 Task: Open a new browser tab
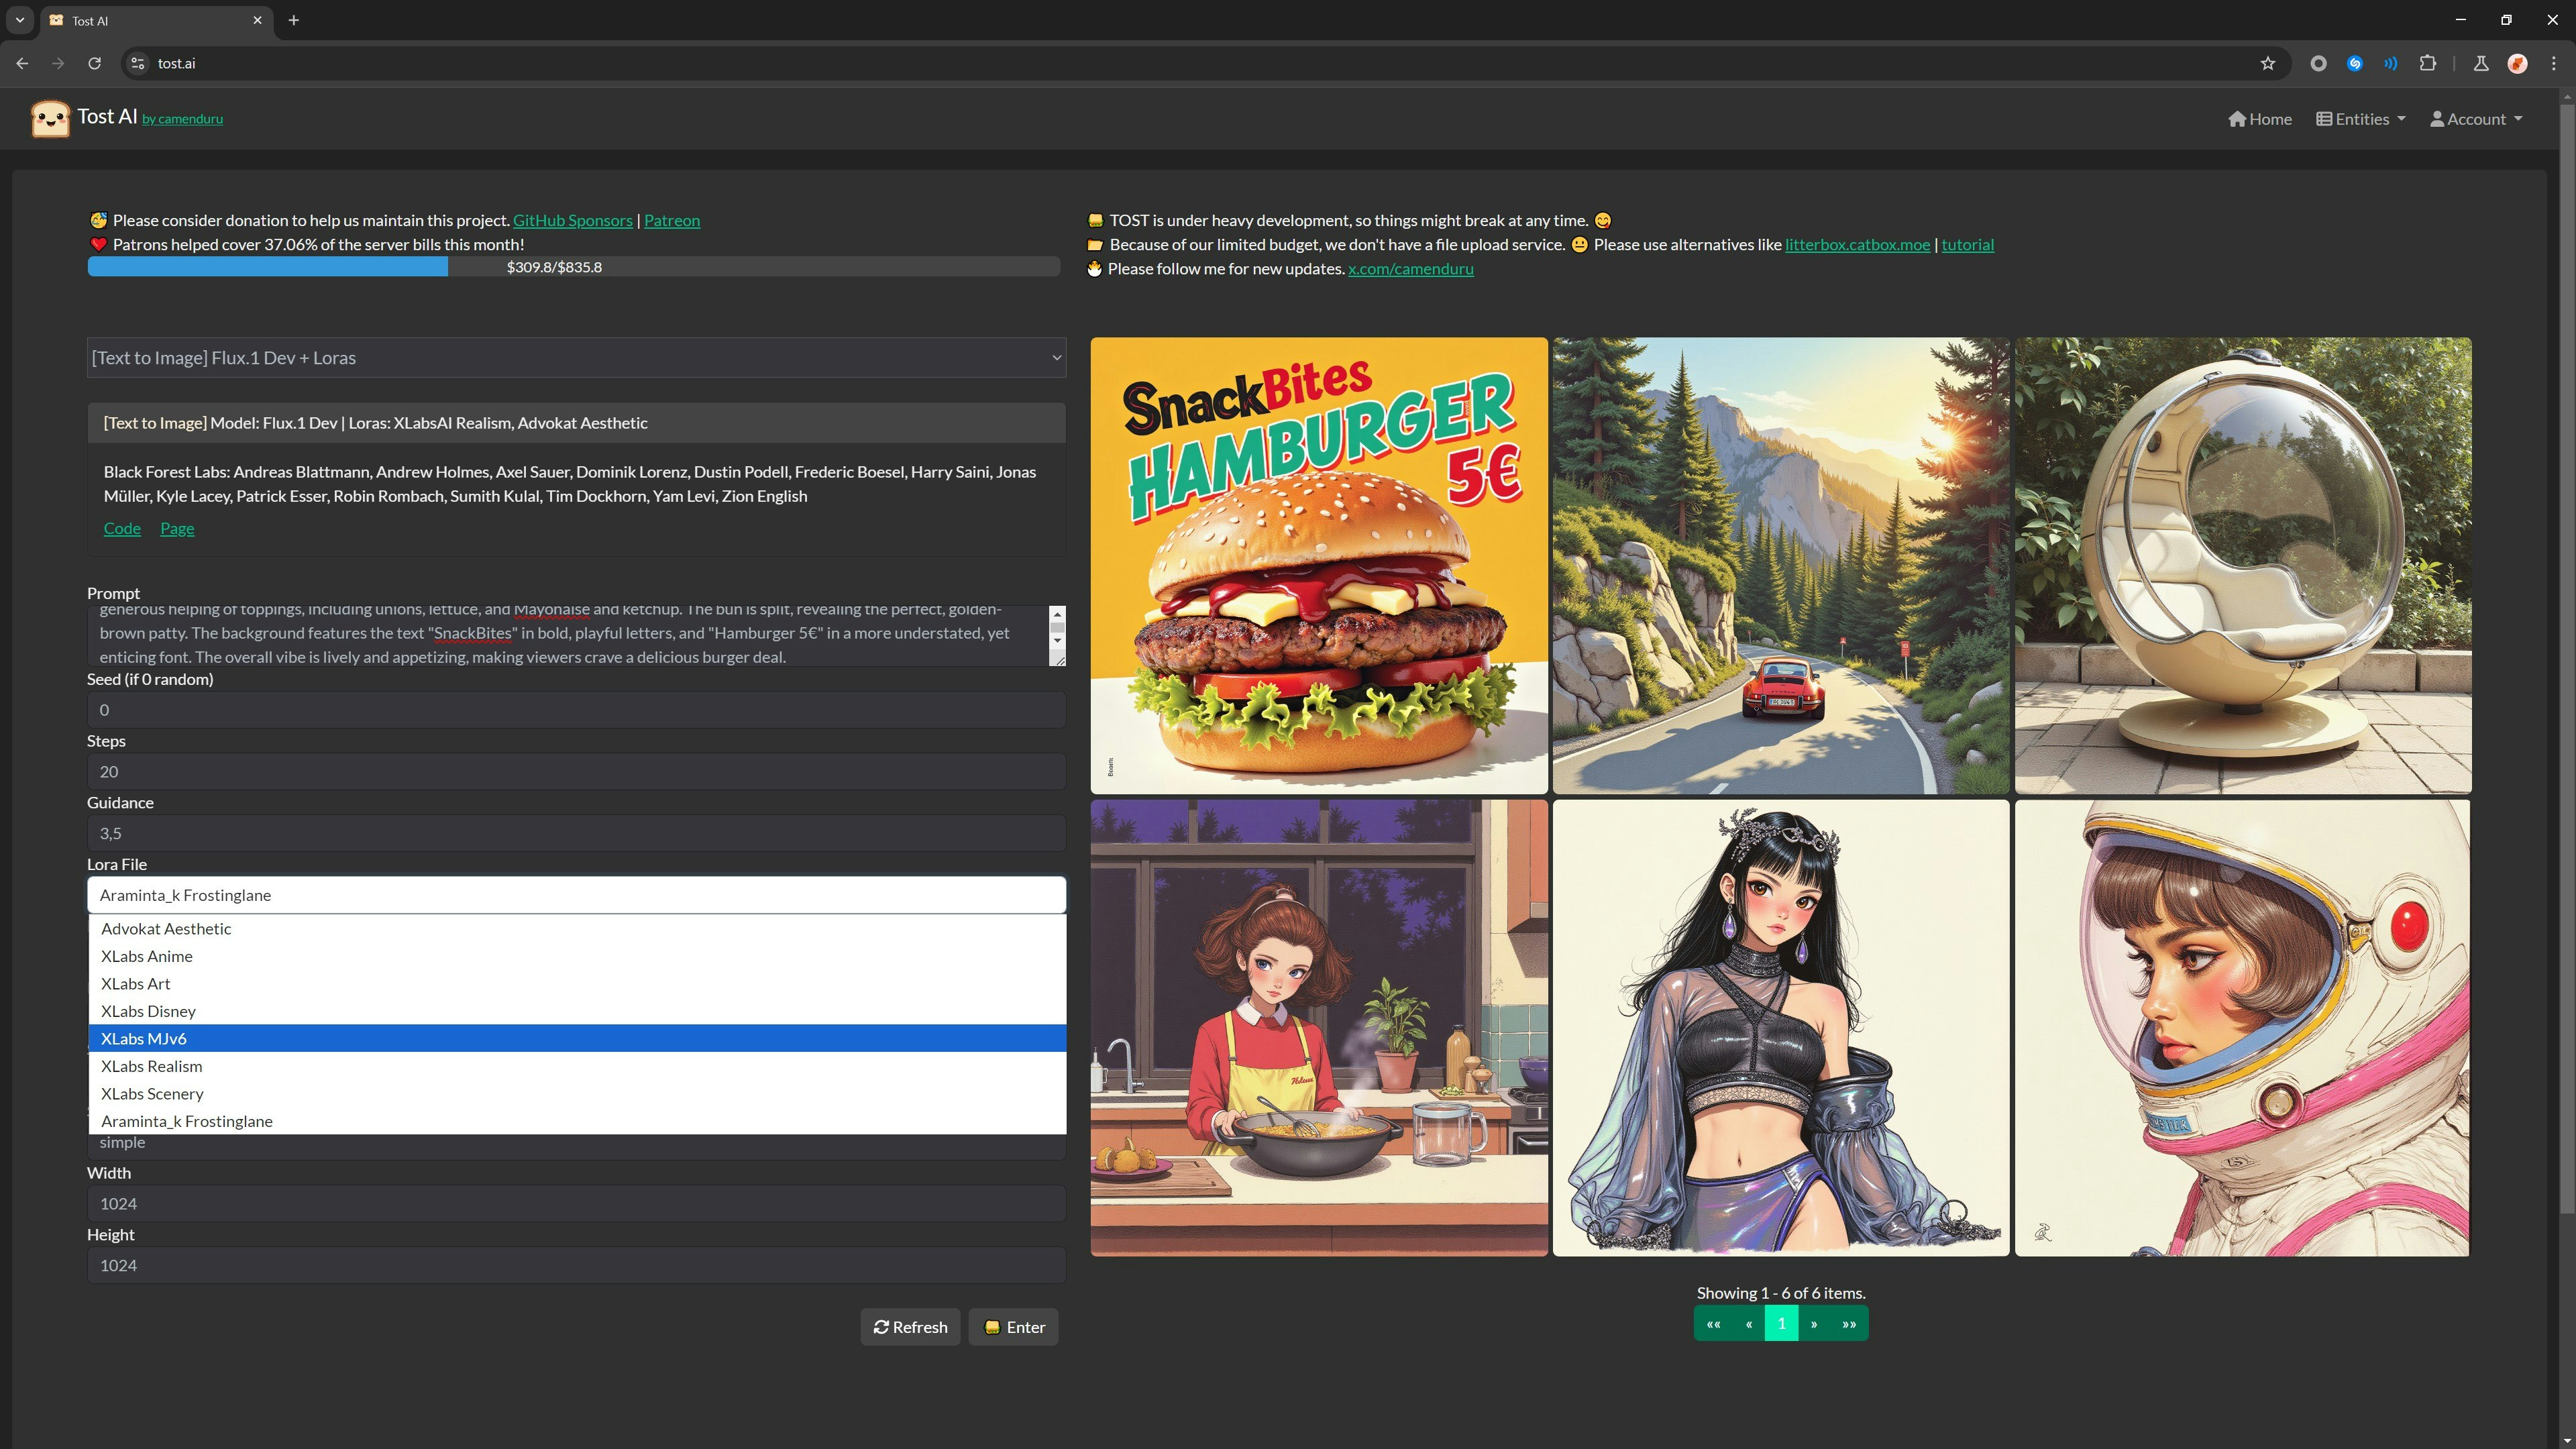pyautogui.click(x=293, y=20)
